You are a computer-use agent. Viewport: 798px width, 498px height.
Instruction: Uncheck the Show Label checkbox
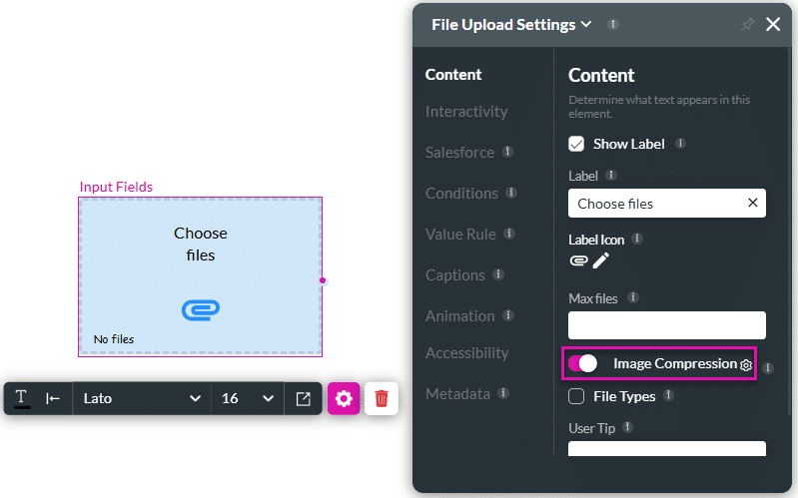pos(576,144)
